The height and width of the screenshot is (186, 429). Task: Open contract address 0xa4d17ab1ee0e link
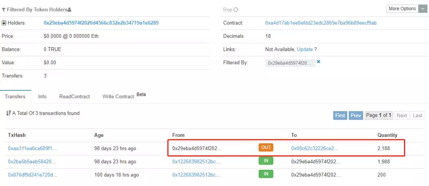pyautogui.click(x=321, y=23)
